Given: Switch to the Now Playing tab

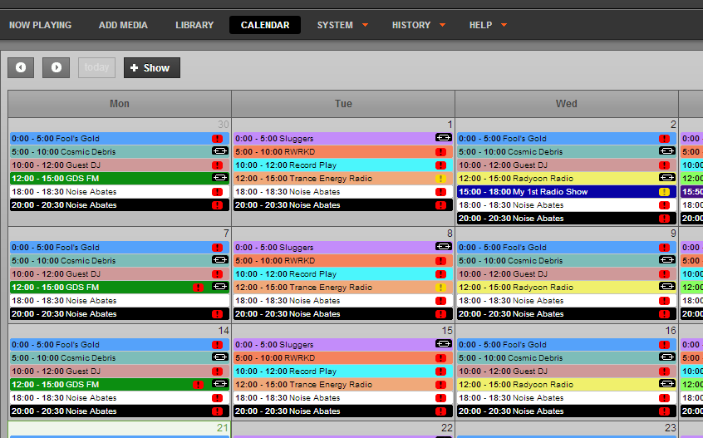Looking at the screenshot, I should (x=41, y=25).
